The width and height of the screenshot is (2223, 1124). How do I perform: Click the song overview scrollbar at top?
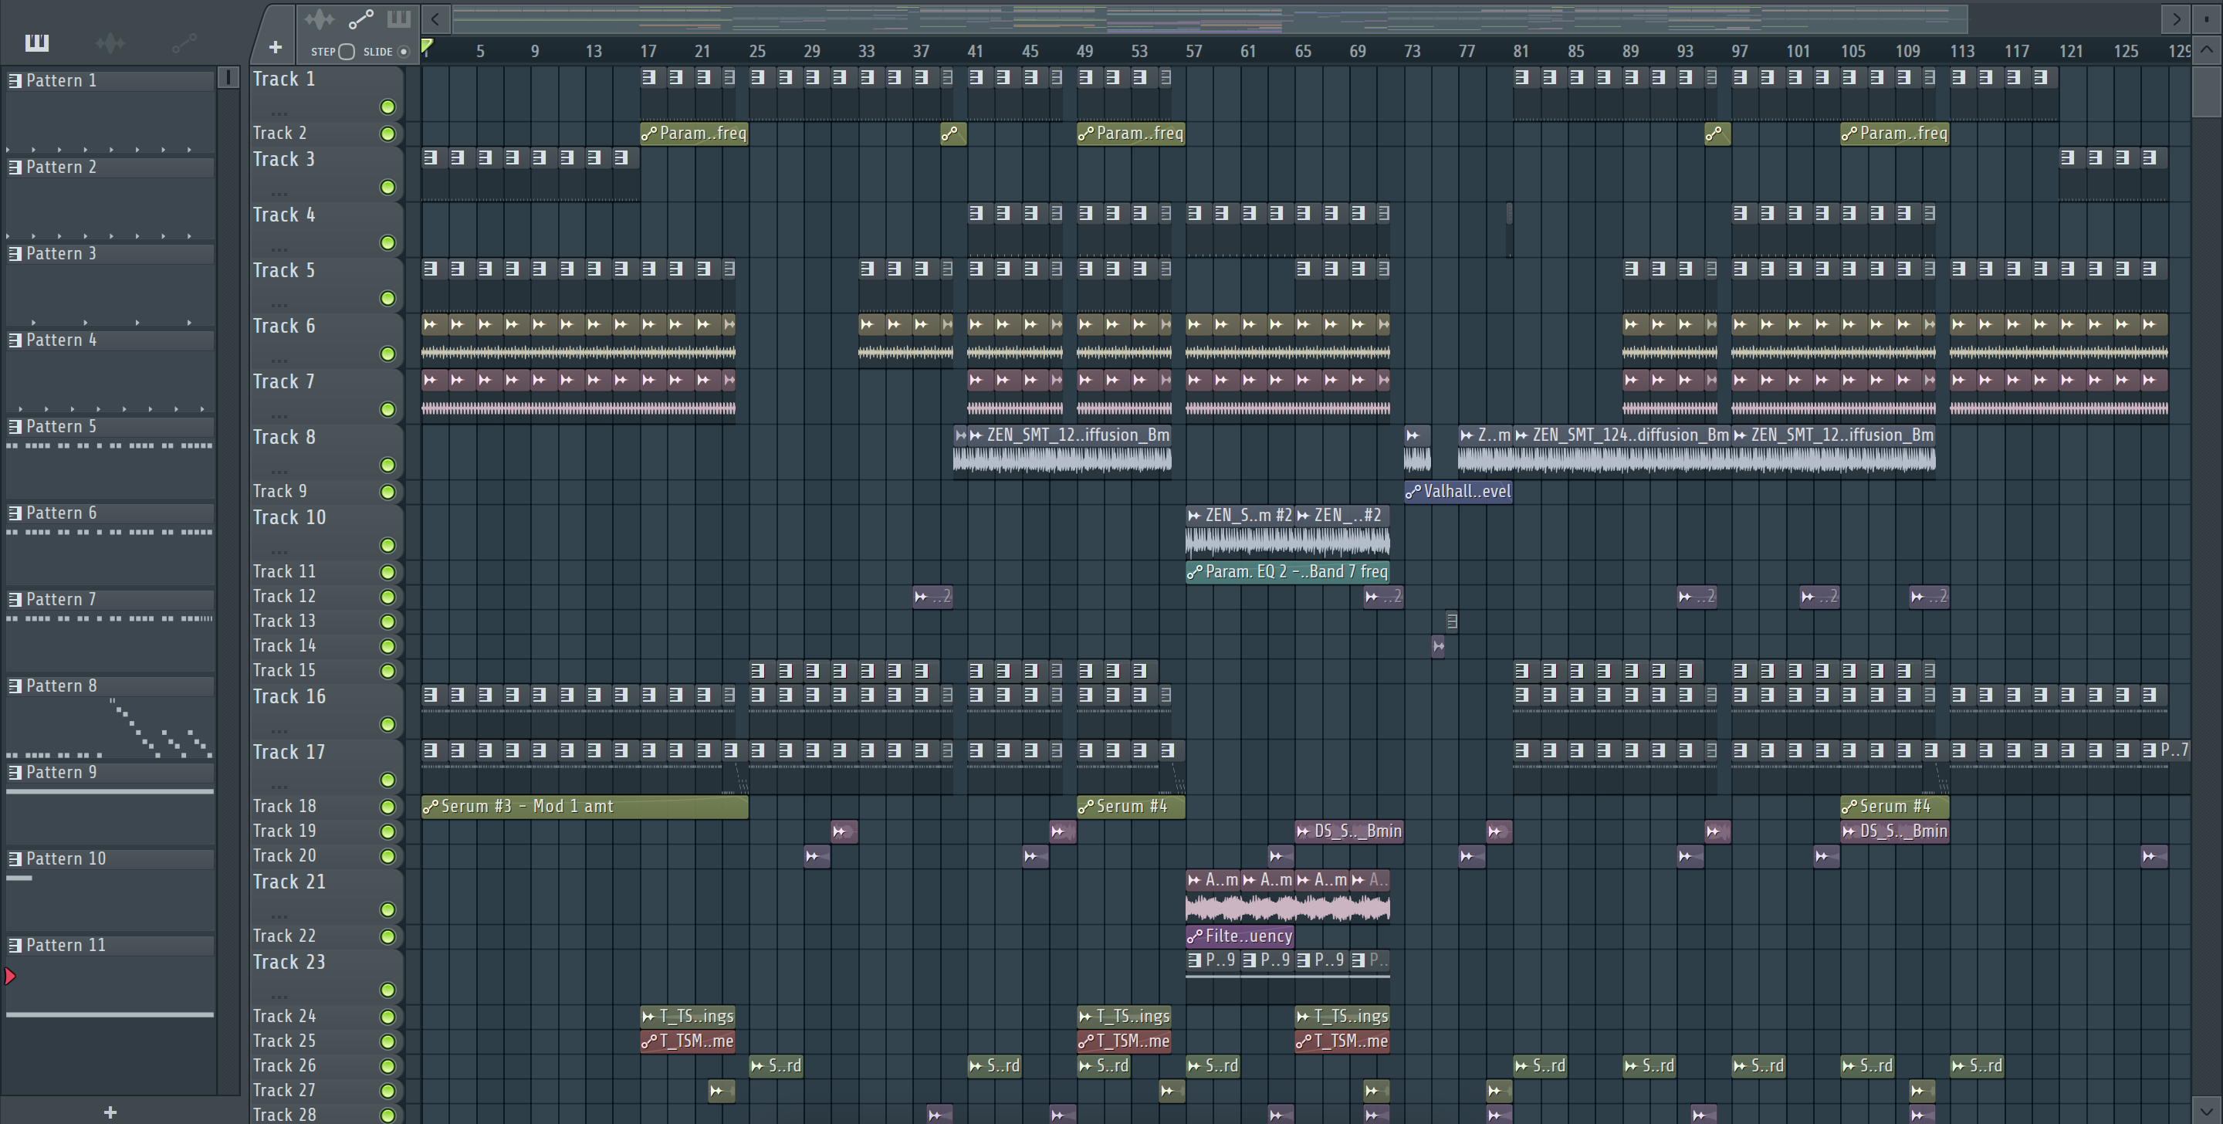(x=1210, y=18)
